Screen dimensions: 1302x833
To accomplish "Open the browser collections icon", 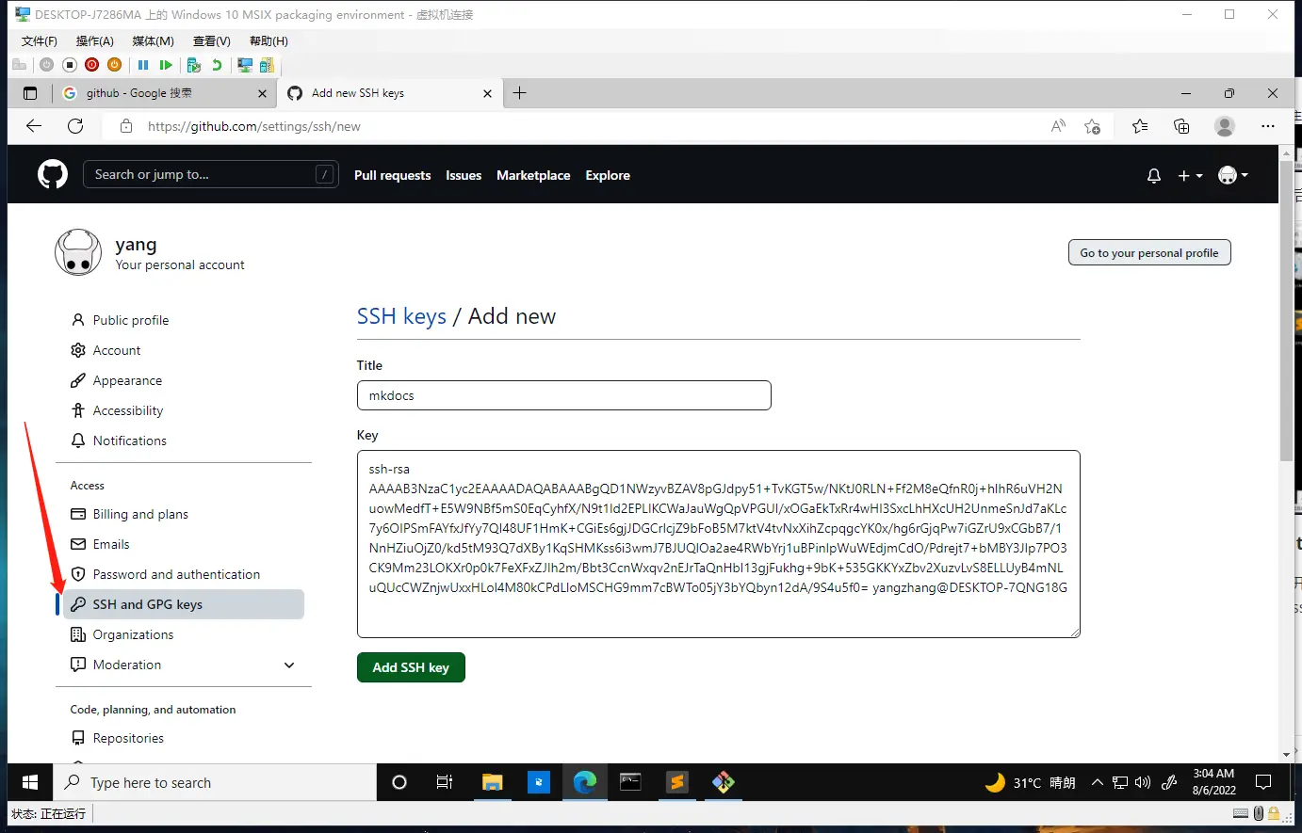I will coord(1181,126).
